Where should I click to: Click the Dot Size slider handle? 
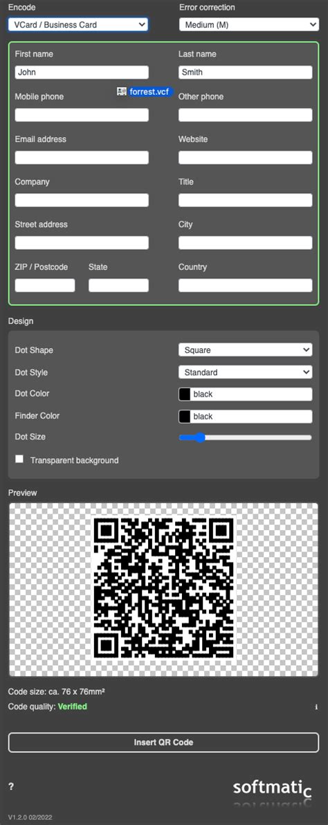(x=199, y=437)
